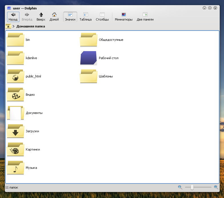Select the public_html globe folder icon

click(x=15, y=76)
